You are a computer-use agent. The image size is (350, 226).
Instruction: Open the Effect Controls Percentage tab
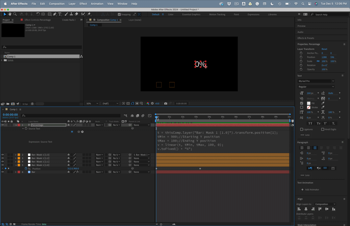pos(37,20)
